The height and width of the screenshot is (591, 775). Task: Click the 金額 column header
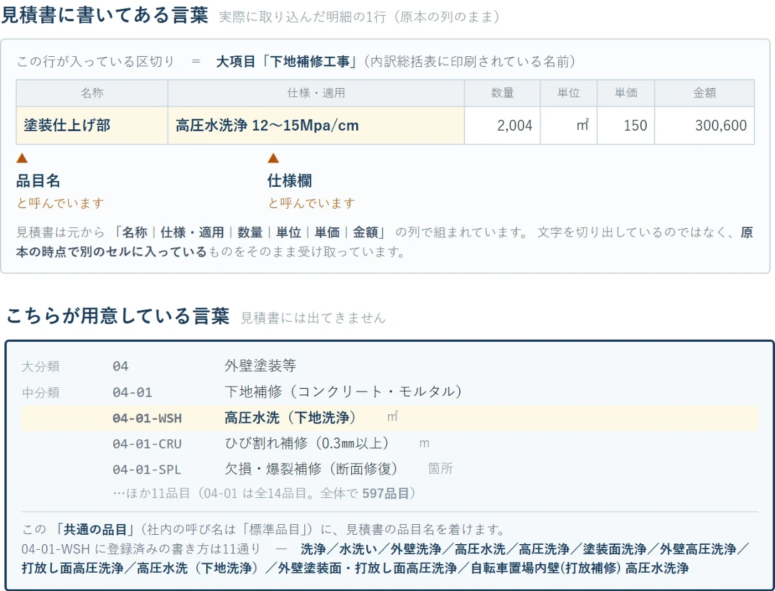pyautogui.click(x=704, y=93)
